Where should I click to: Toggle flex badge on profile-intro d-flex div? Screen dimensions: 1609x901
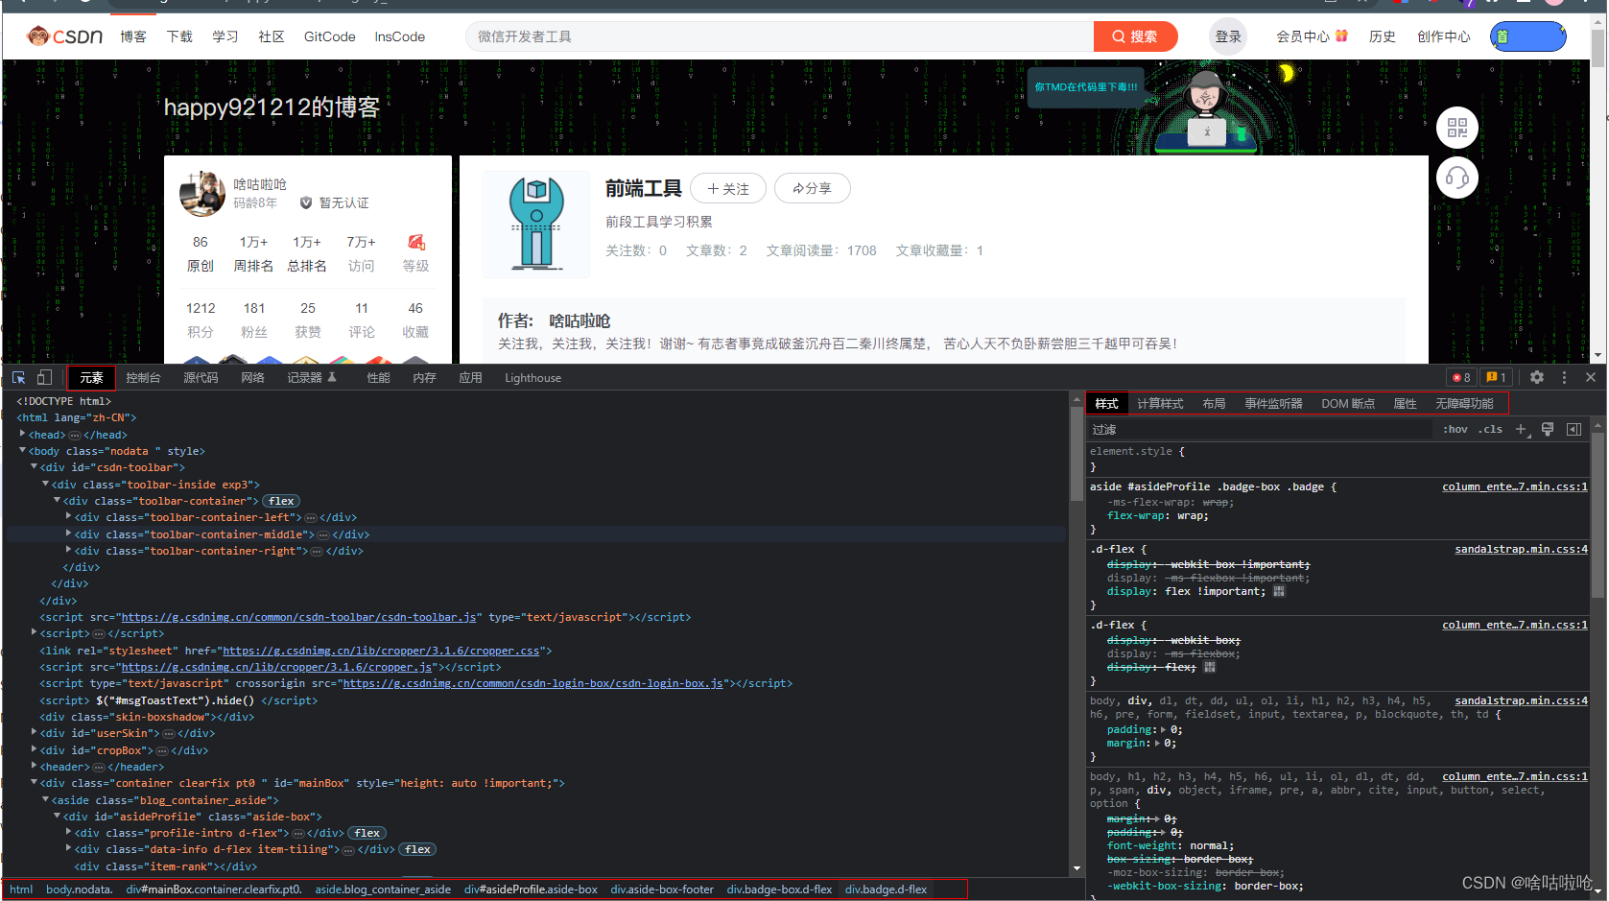(367, 833)
